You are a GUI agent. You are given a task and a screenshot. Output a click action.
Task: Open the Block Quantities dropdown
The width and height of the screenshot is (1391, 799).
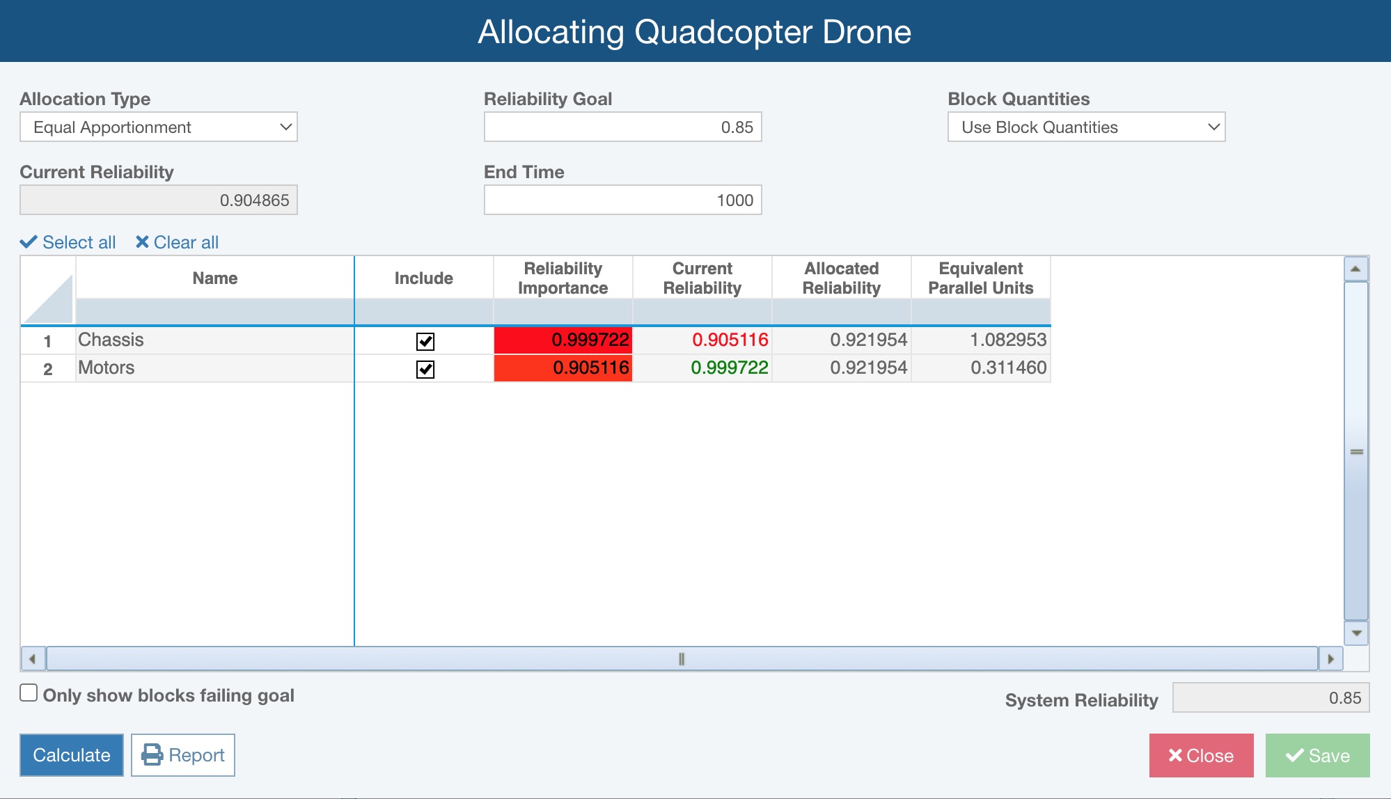tap(1085, 127)
